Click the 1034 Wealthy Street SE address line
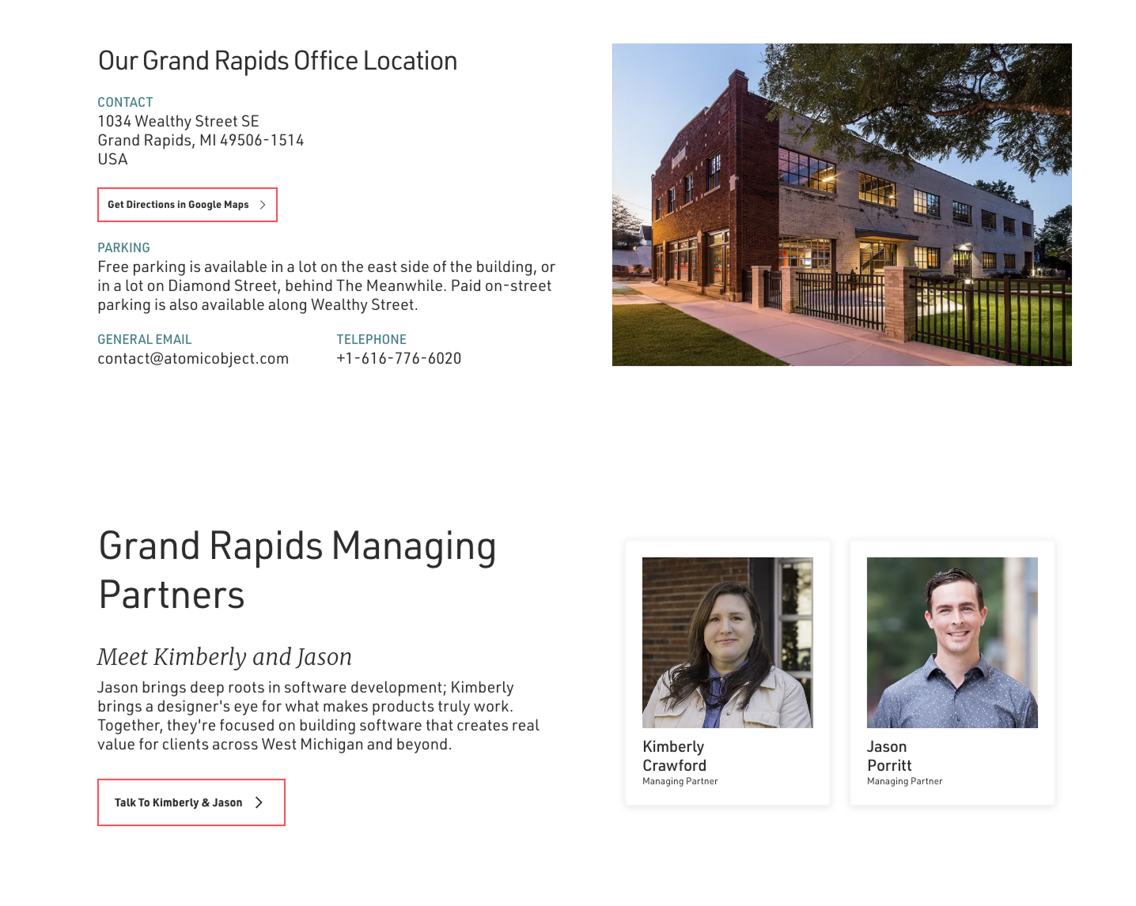This screenshot has width=1136, height=906. (178, 121)
